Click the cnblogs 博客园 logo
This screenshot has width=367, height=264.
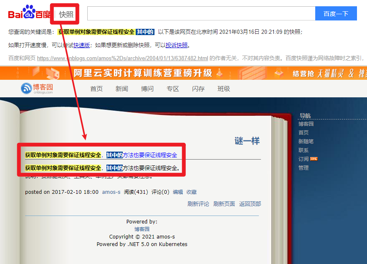[x=37, y=89]
